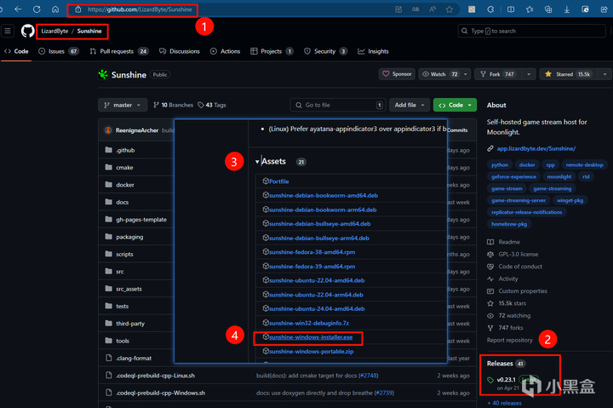Open the Code of conduct link
The image size is (613, 408).
tap(520, 267)
